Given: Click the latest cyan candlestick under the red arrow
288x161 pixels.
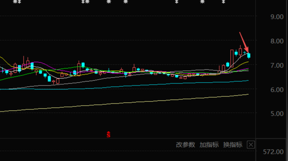Looking at the screenshot, I should coord(249,55).
